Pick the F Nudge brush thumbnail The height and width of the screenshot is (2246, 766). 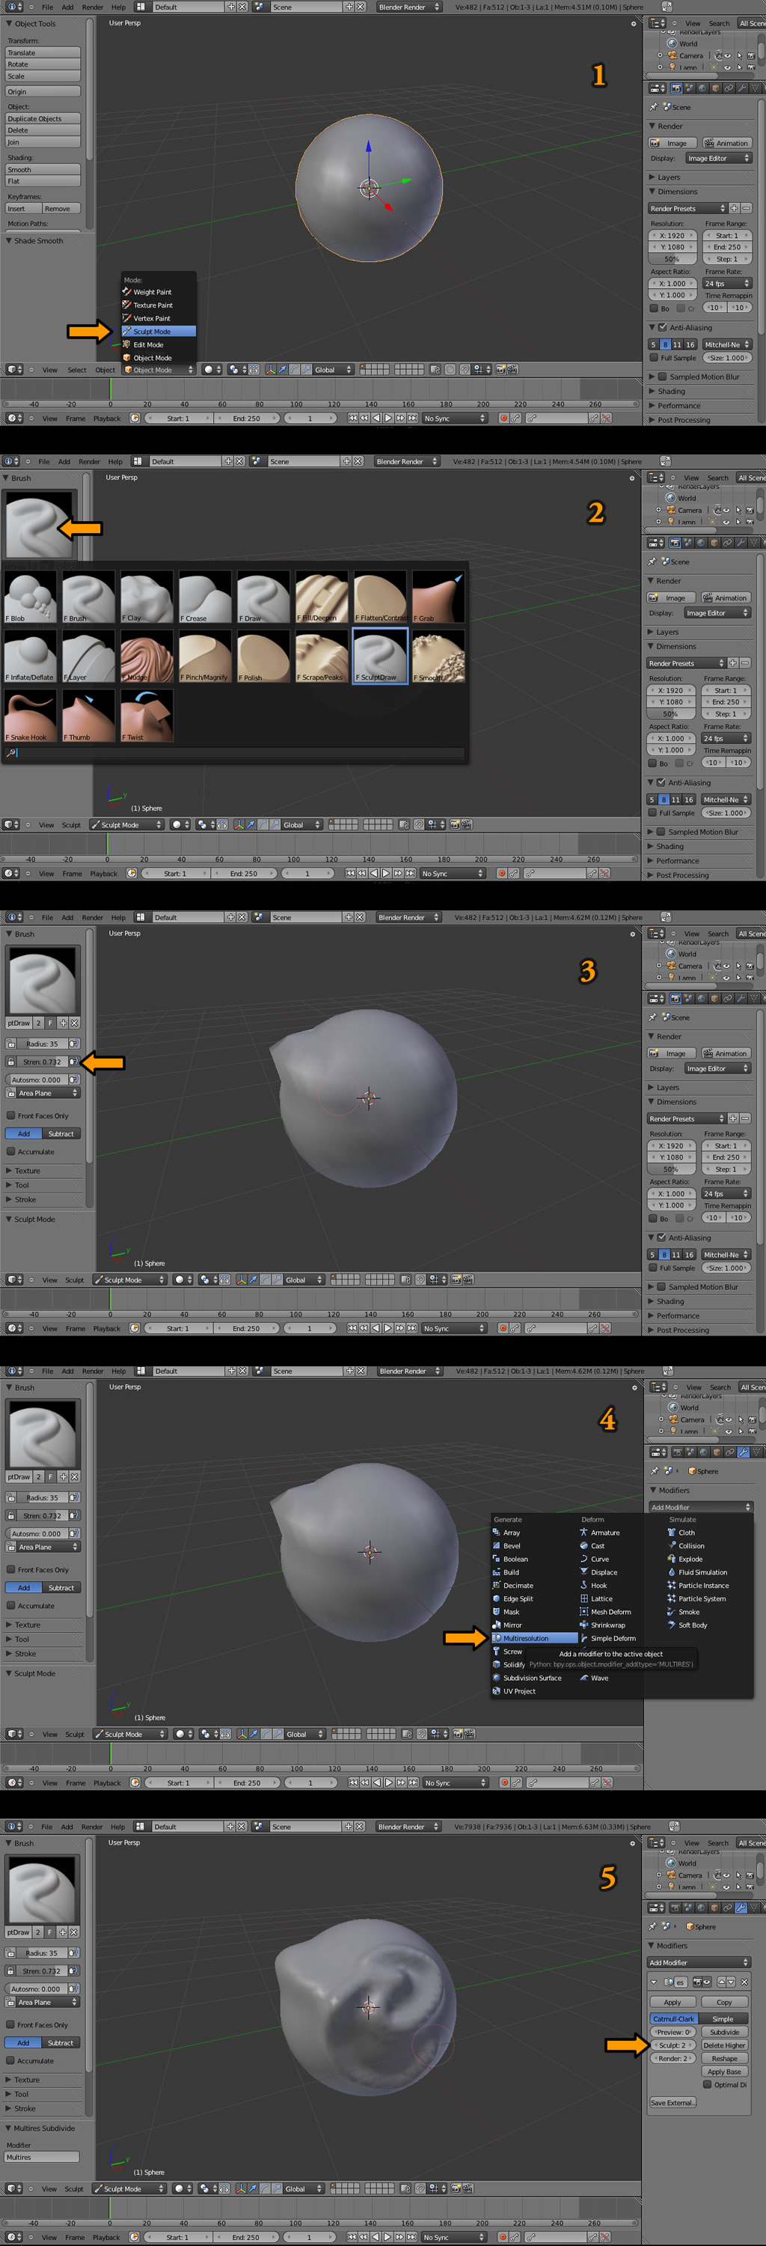coord(147,656)
